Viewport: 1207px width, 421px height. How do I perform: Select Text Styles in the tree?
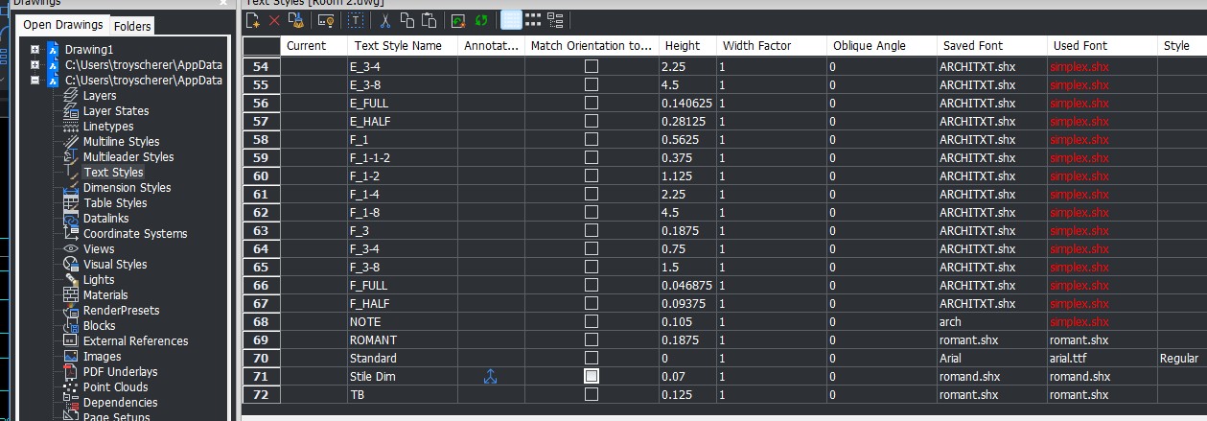113,173
